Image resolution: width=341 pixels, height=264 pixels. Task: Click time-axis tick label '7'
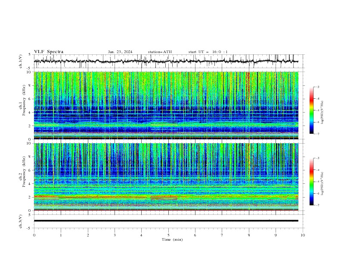click(x=222, y=235)
